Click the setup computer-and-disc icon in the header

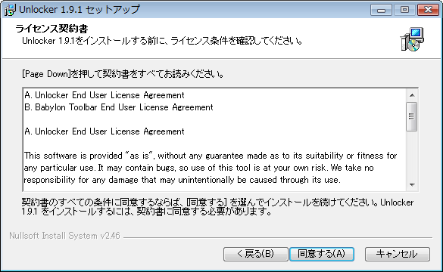coord(412,39)
